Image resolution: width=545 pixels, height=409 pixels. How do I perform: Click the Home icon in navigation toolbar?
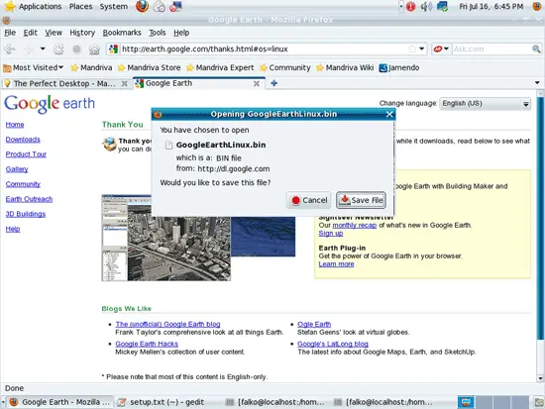94,50
